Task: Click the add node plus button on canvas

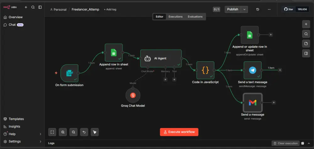Action: coord(306,24)
